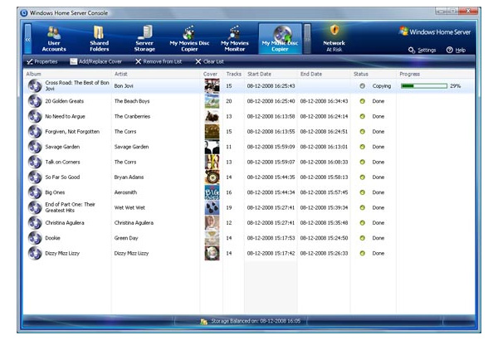Sort by the Start Date column header

coord(261,74)
